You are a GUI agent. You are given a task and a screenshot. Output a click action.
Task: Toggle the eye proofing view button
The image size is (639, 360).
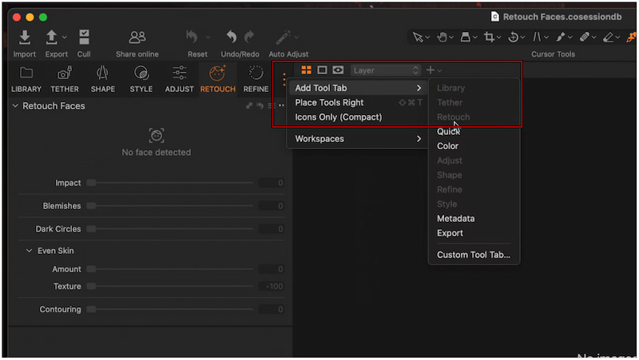[x=338, y=70]
